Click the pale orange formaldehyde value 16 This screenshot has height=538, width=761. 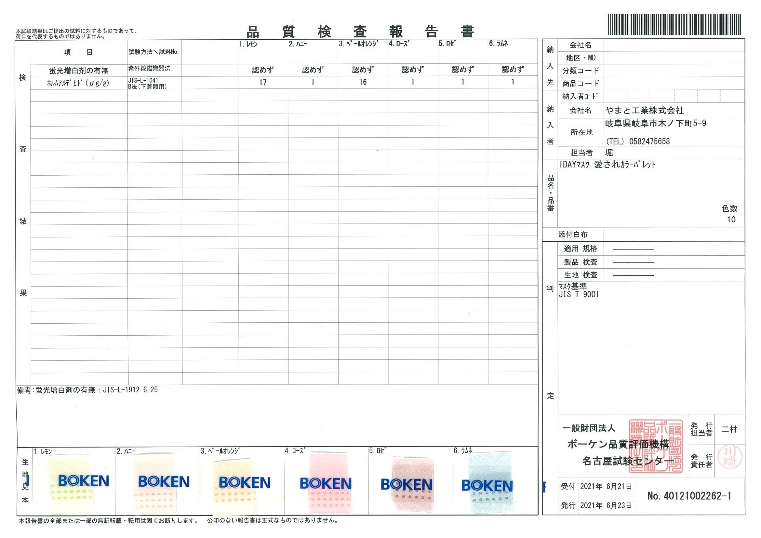coord(363,82)
